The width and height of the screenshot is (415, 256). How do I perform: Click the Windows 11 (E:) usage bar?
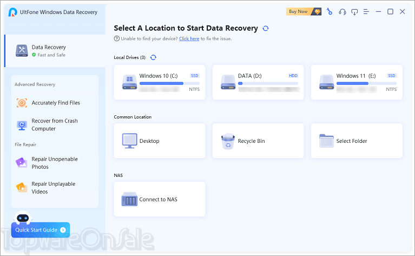click(366, 83)
